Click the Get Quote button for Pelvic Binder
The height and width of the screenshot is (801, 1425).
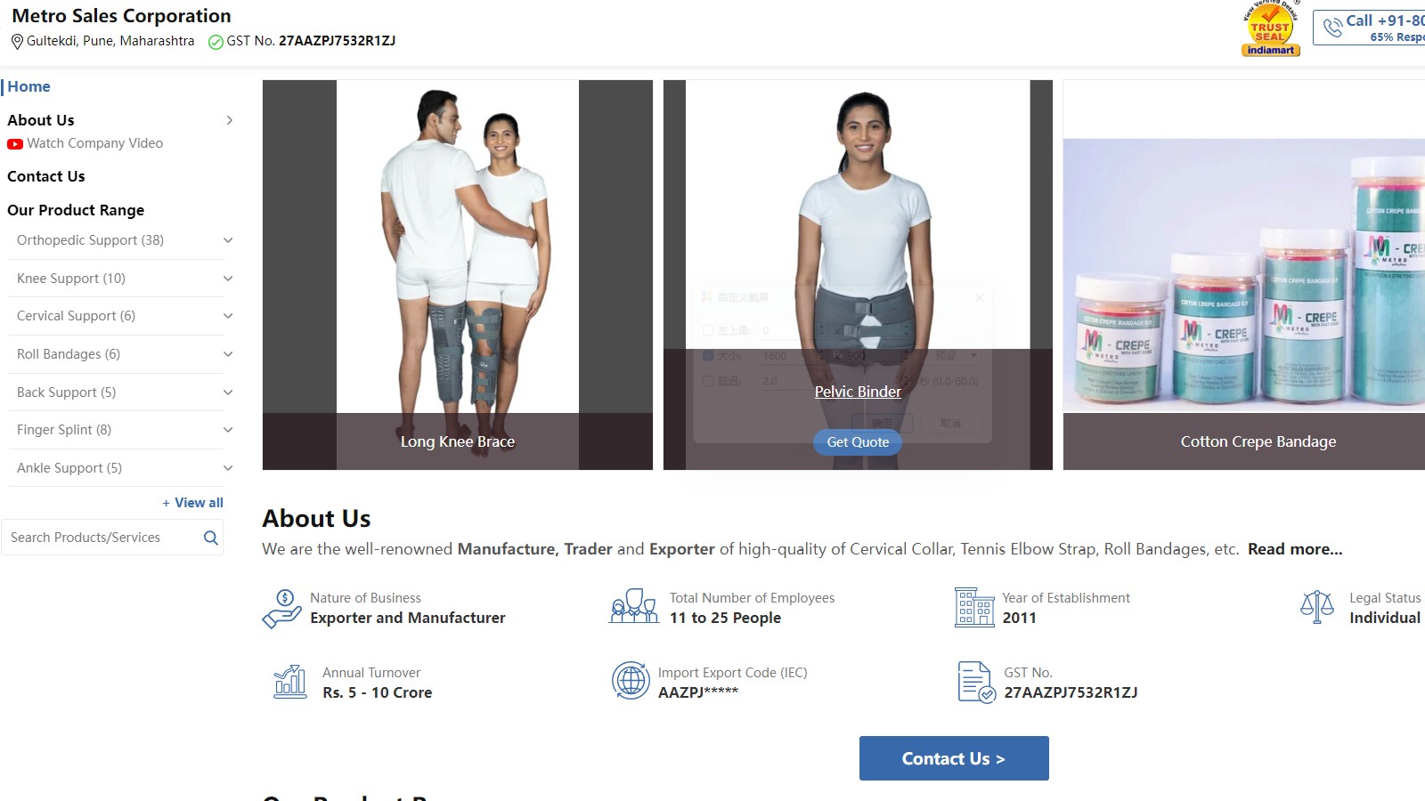858,442
